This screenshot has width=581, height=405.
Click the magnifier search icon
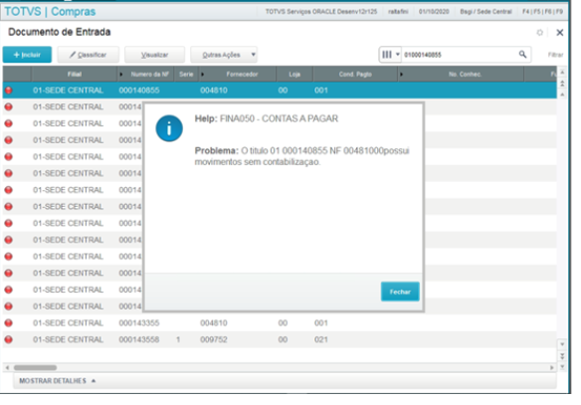(x=522, y=55)
